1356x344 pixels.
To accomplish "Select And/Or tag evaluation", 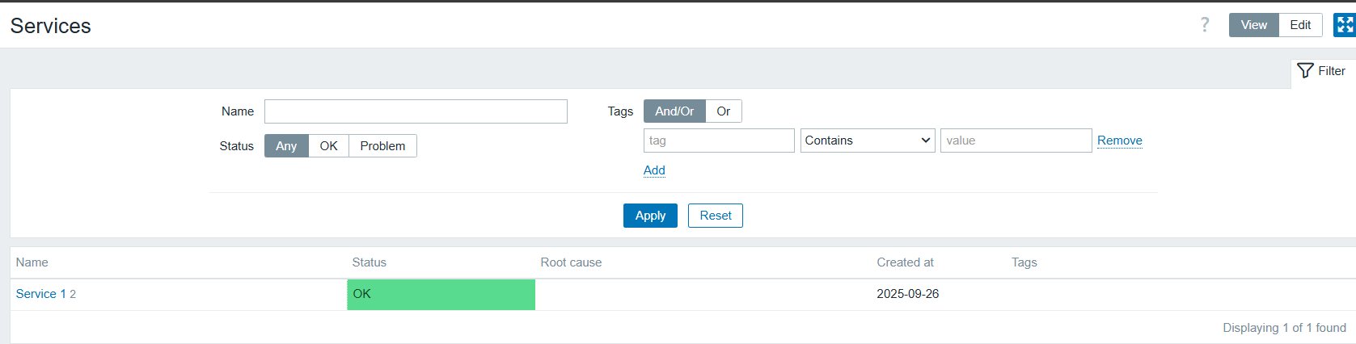I will pyautogui.click(x=674, y=111).
